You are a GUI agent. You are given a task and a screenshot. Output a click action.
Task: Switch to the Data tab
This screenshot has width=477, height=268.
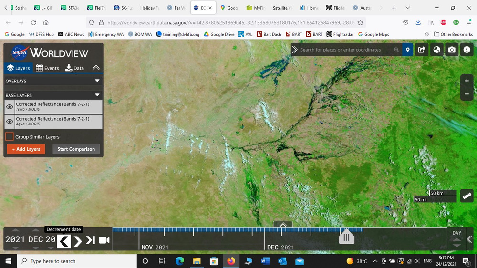tap(74, 68)
